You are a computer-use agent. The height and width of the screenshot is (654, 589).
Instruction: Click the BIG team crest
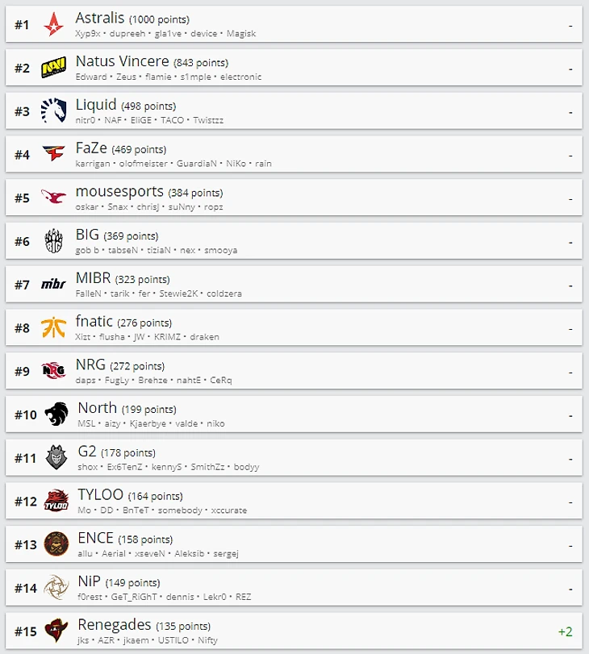coord(54,240)
